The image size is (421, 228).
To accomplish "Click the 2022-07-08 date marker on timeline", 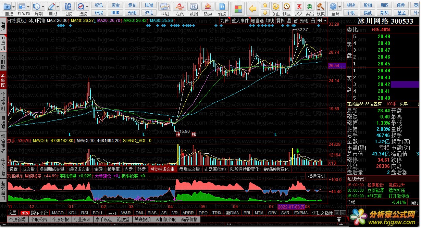I will pyautogui.click(x=290, y=207).
